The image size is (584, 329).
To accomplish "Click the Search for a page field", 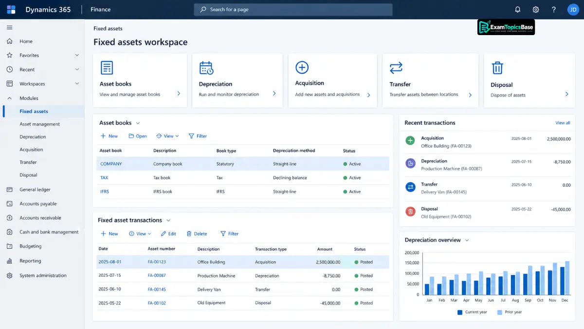I will pyautogui.click(x=293, y=9).
